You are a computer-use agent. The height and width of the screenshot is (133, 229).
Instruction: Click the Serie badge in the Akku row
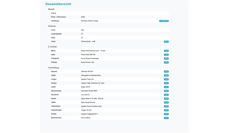point(166,55)
